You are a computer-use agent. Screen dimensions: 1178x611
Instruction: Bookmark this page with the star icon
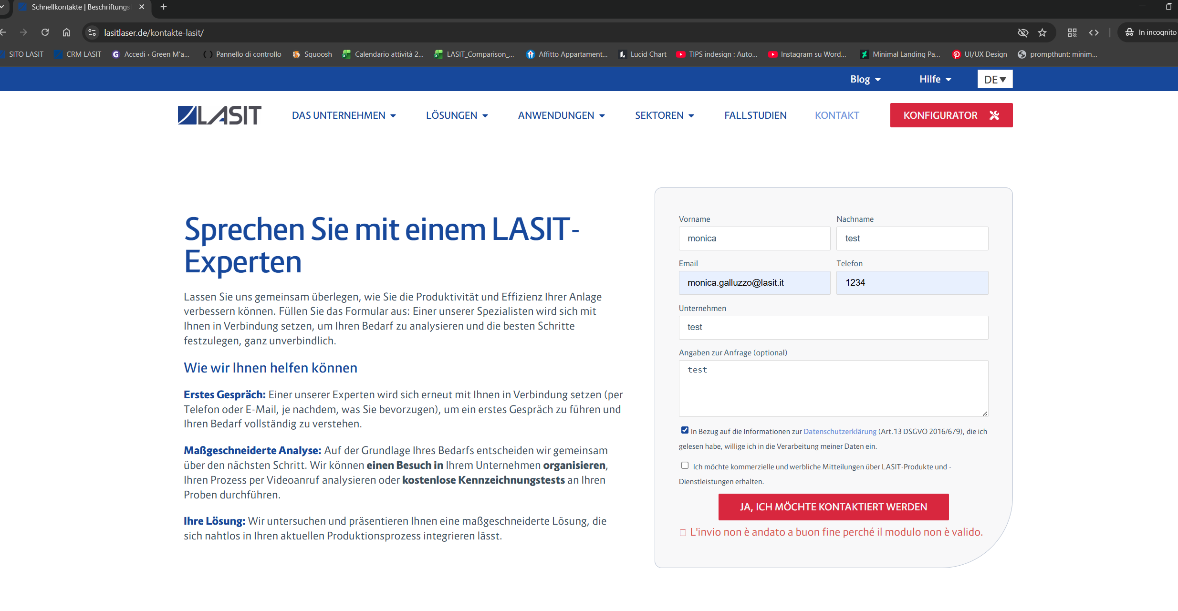[1042, 32]
